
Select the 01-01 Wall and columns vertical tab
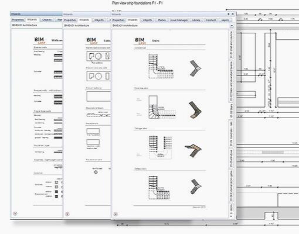pyautogui.click(x=231, y=44)
